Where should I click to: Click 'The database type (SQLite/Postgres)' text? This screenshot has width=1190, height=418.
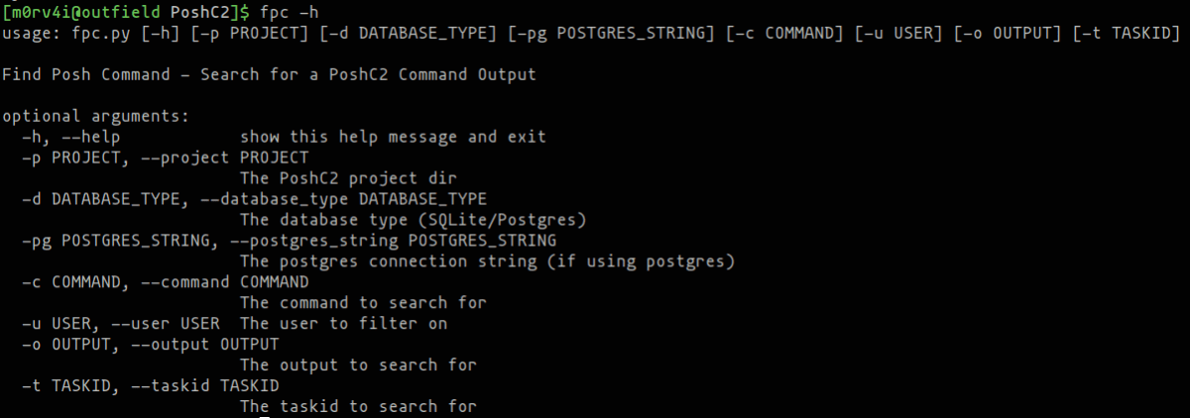[413, 219]
